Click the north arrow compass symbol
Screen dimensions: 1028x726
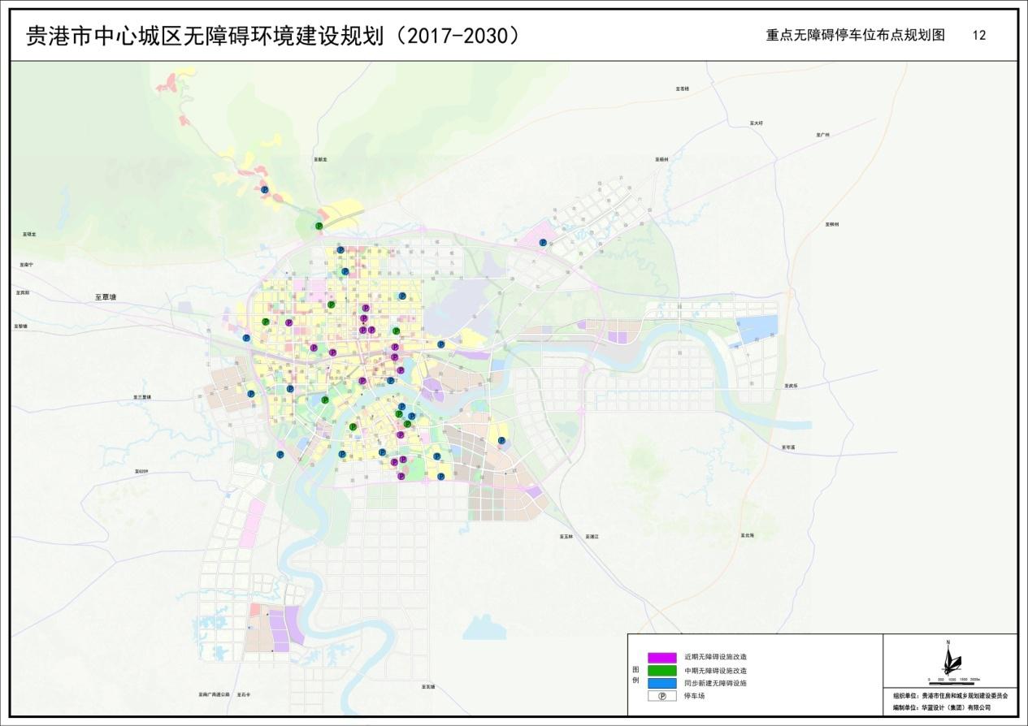tap(949, 658)
